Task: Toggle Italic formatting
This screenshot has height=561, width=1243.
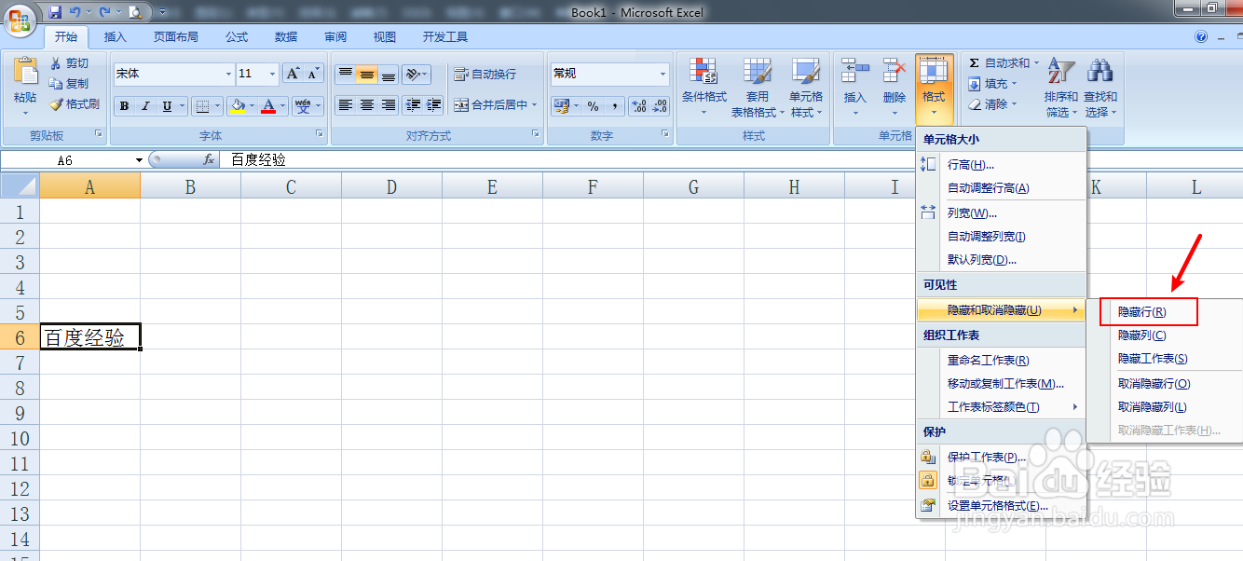Action: (x=145, y=106)
